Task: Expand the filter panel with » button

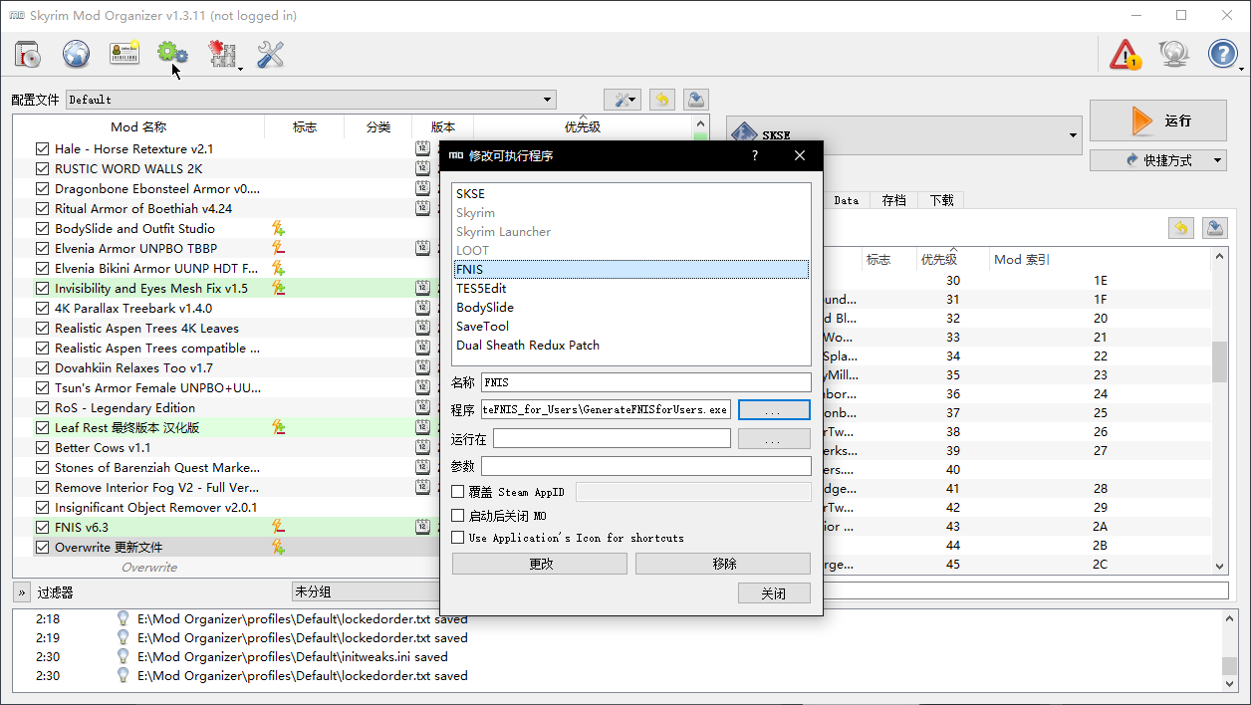Action: click(21, 591)
